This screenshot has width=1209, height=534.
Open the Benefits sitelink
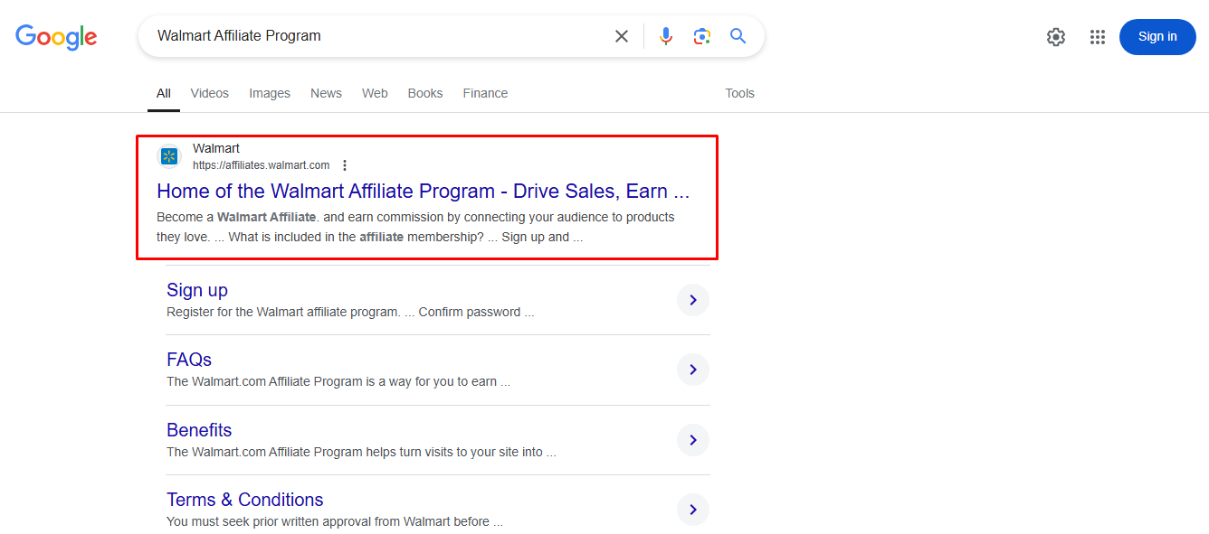click(x=199, y=430)
